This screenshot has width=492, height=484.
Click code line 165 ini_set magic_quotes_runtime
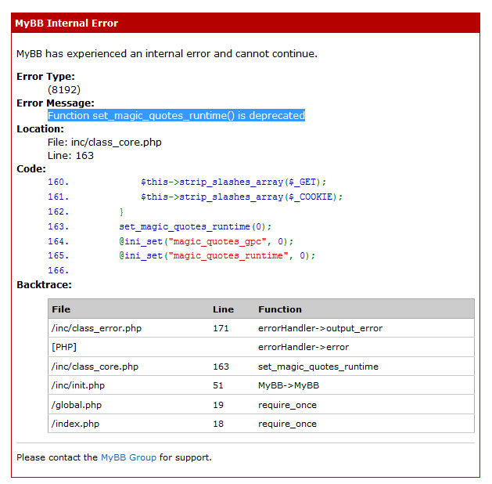pos(217,255)
